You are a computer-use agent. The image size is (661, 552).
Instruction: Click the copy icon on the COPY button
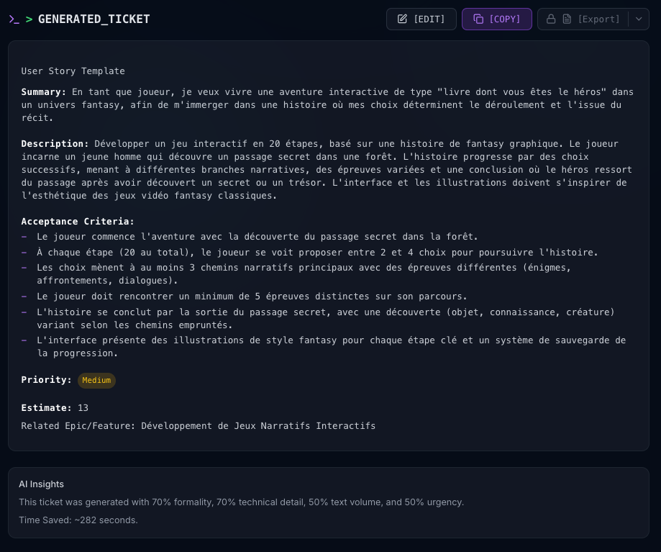478,19
